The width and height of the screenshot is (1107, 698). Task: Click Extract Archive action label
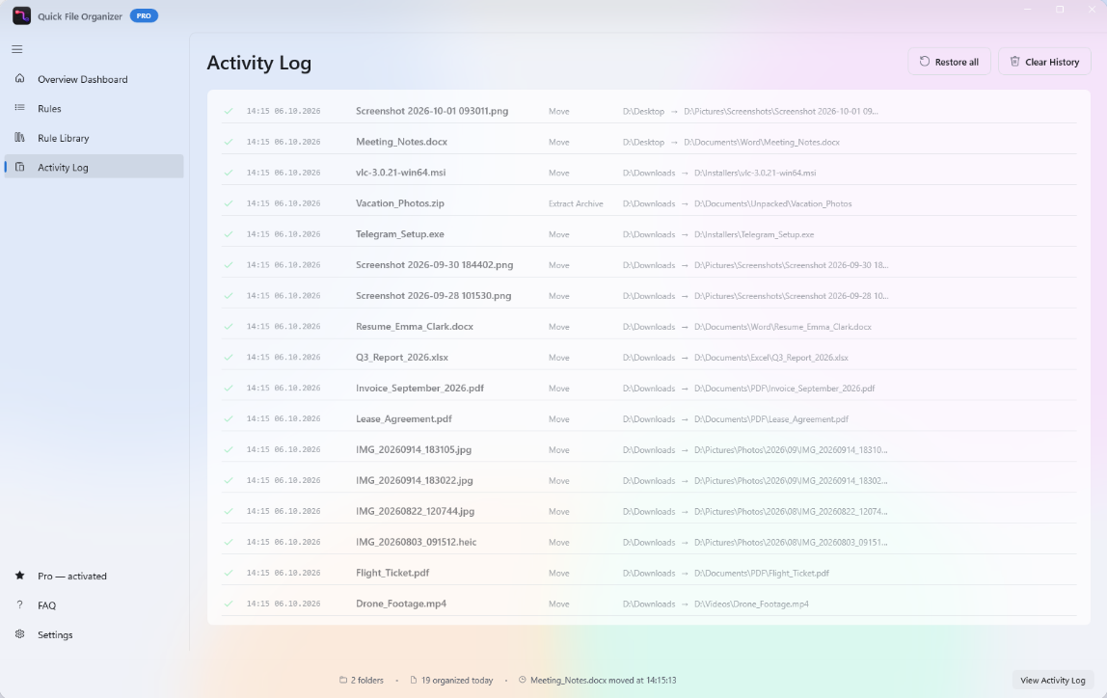(576, 203)
